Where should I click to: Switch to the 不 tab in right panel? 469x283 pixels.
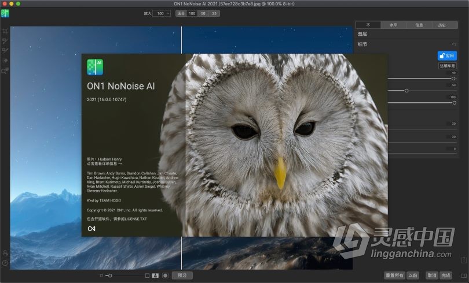pos(368,25)
